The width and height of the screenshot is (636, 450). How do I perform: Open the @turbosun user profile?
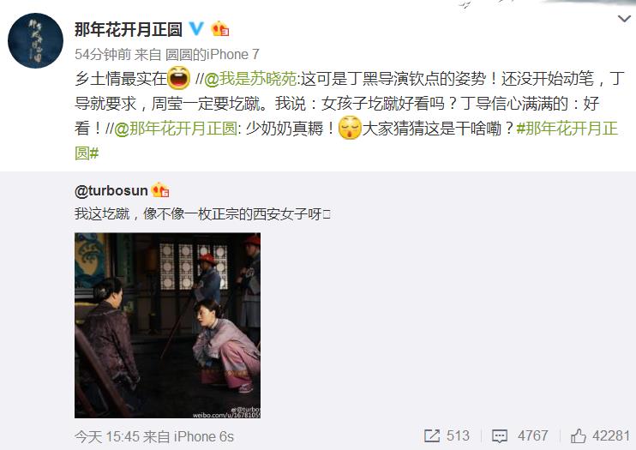click(111, 190)
